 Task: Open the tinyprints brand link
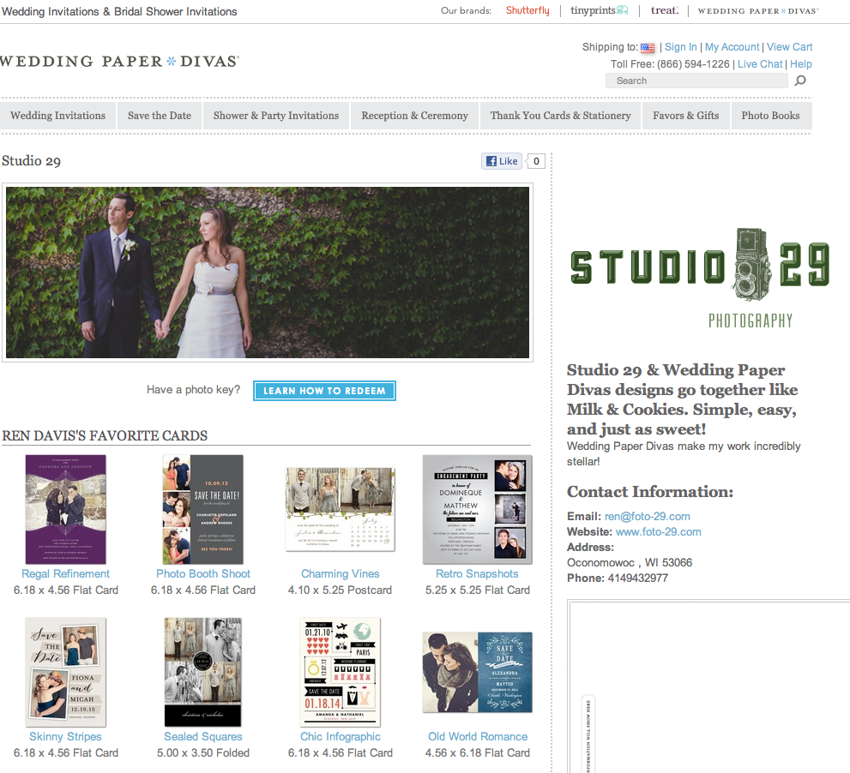pyautogui.click(x=599, y=10)
